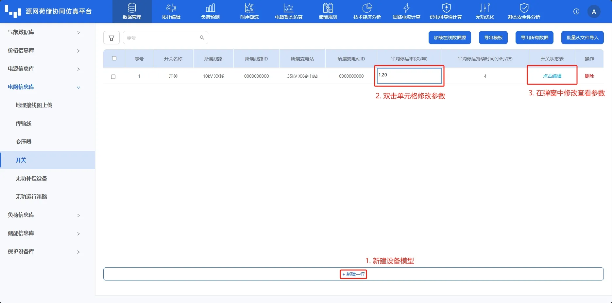Click 平均停运率 column header
The width and height of the screenshot is (612, 303).
[x=409, y=59]
